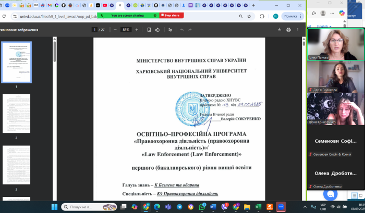Open the blue chat bubble icon

coord(330,194)
